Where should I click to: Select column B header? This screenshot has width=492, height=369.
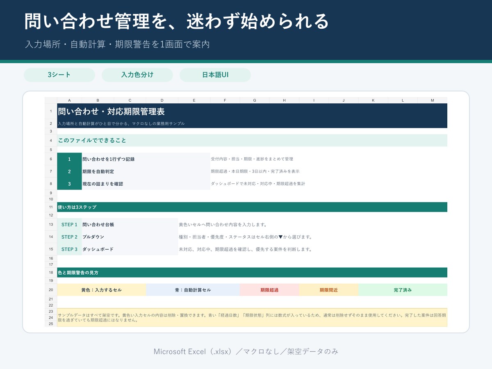pos(98,100)
